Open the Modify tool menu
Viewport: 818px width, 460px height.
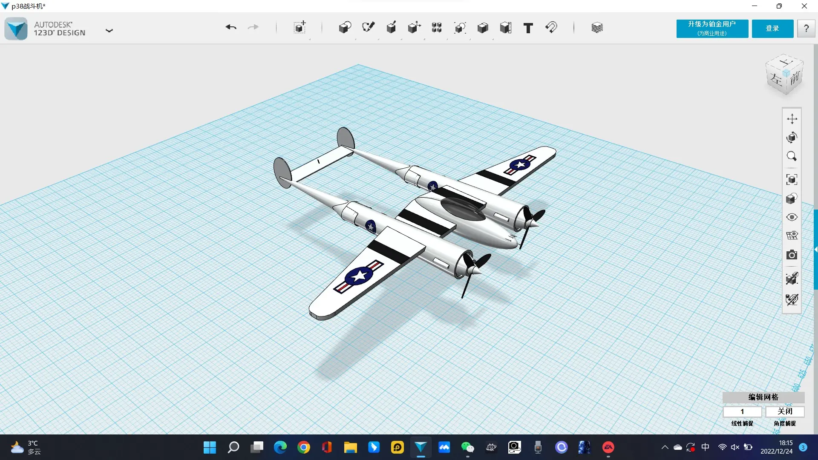click(414, 28)
